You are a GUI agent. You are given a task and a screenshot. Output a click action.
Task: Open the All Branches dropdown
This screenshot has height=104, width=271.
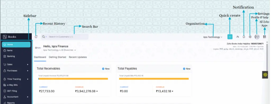coord(69,50)
